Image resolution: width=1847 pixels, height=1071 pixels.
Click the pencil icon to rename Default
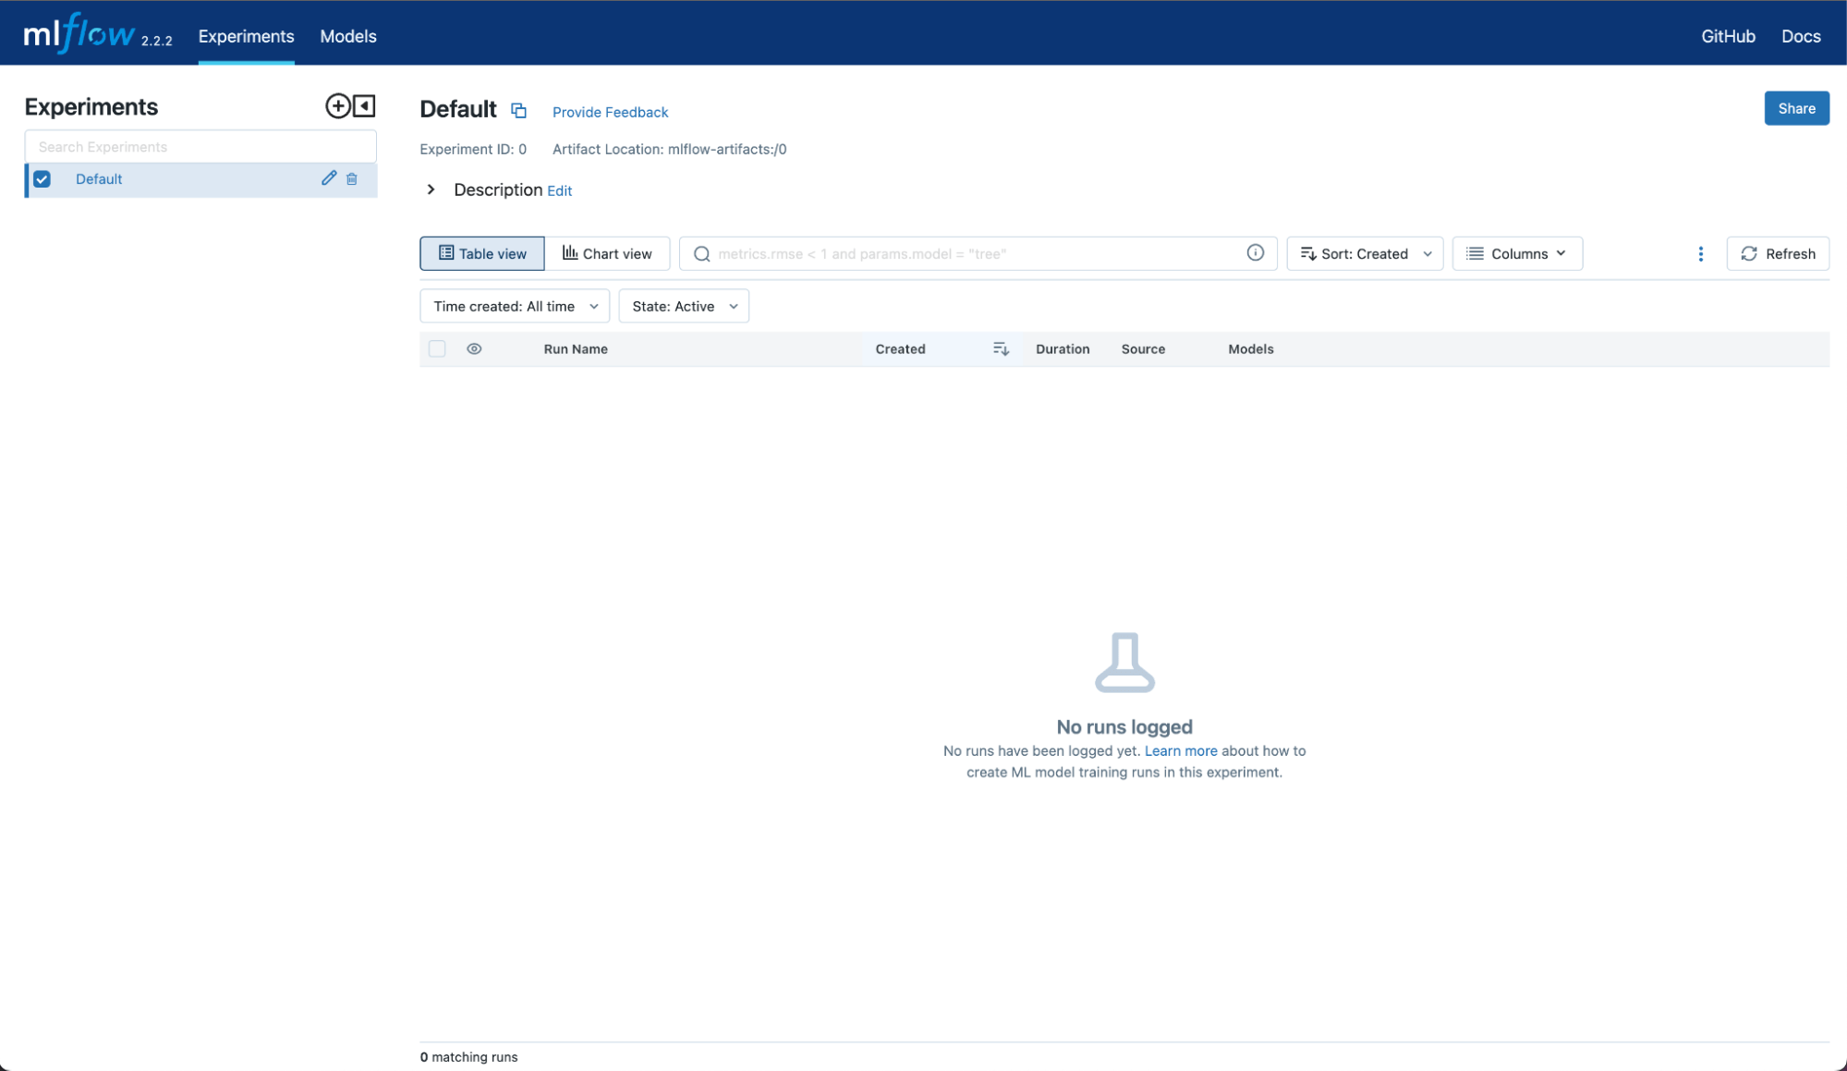pyautogui.click(x=329, y=178)
